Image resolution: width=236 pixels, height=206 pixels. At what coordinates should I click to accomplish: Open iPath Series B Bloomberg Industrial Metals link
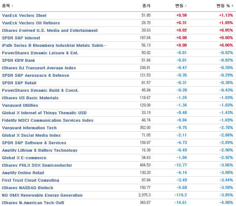pos(54,46)
